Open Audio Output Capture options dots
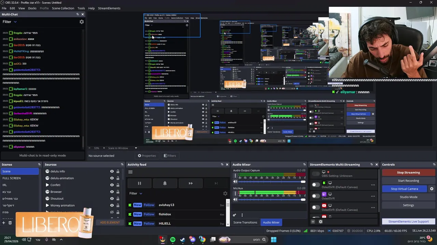 235,176
